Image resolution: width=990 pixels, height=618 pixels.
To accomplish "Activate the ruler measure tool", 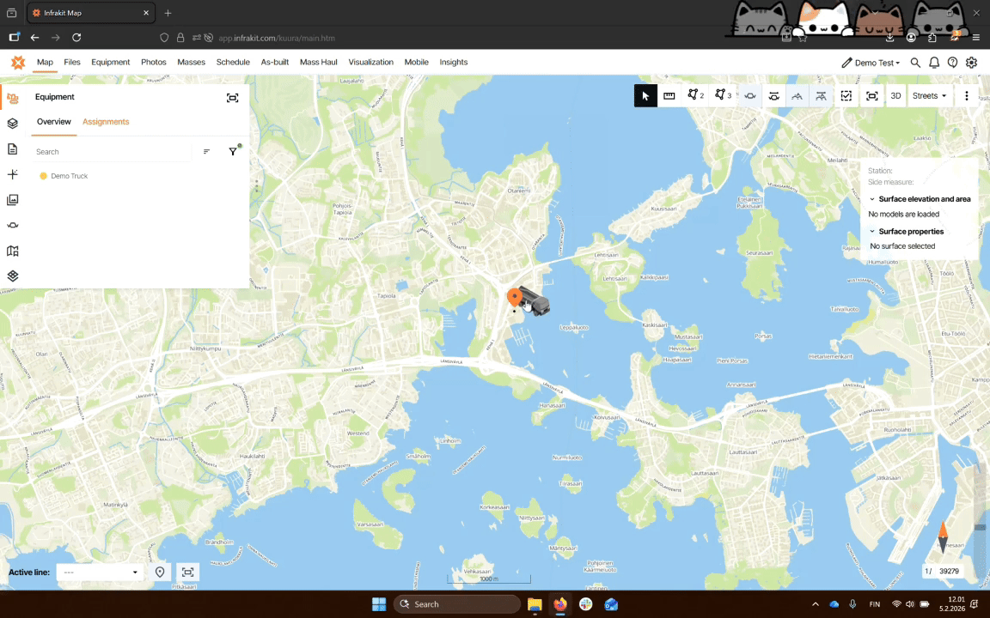I will [669, 96].
